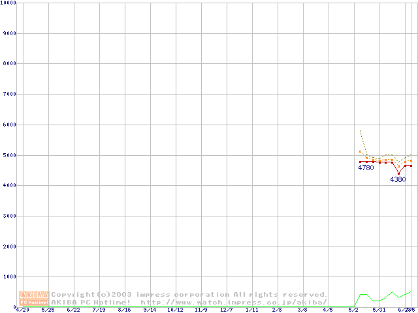Click the 4780 price data label
The height and width of the screenshot is (313, 418).
click(x=366, y=168)
